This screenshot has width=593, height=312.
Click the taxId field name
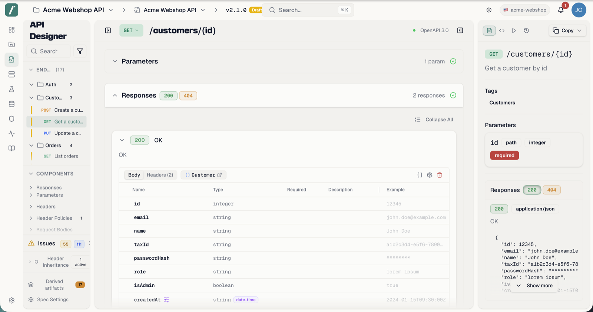tap(141, 244)
